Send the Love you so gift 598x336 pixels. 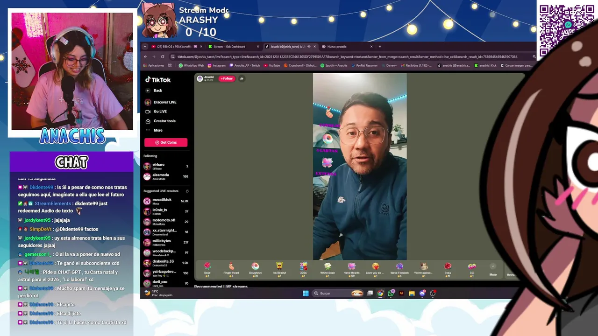[375, 269]
